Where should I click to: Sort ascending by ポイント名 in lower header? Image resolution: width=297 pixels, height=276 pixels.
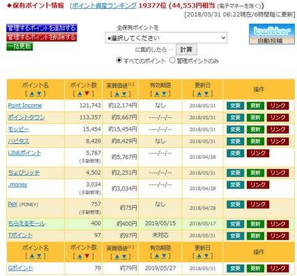(x=32, y=256)
